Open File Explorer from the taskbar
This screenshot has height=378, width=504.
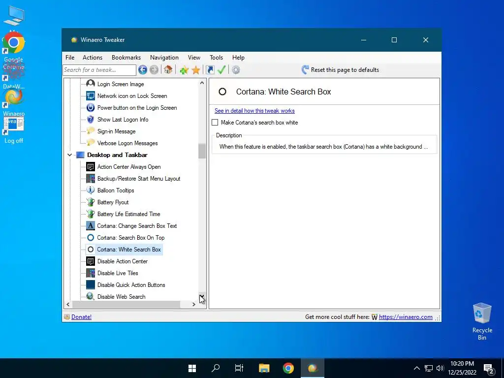[264, 368]
